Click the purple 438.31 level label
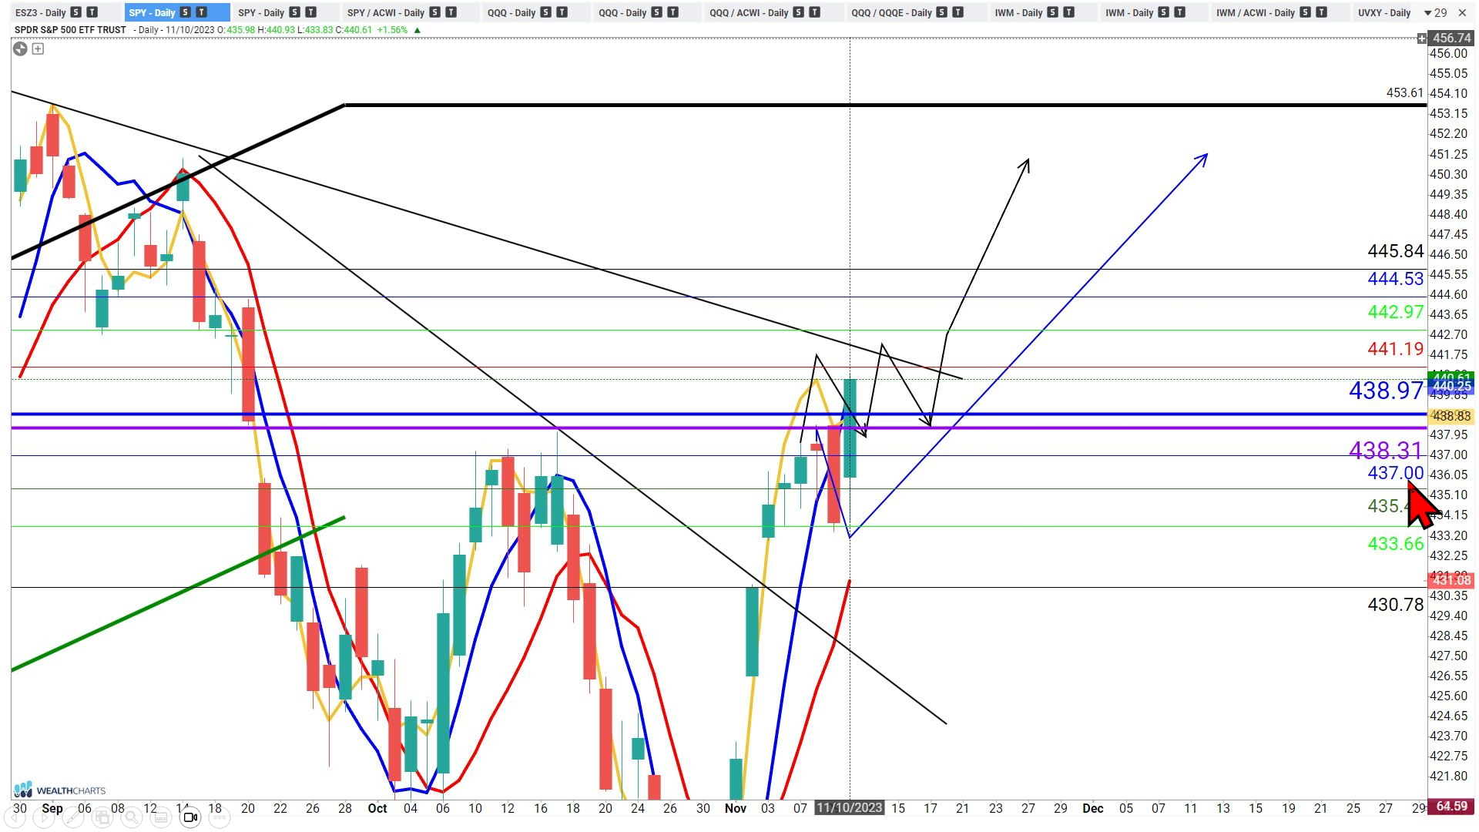Viewport: 1479px width, 832px height. point(1386,450)
